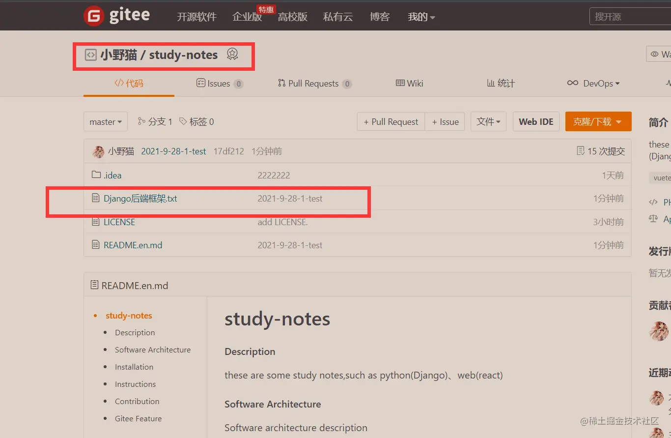Click the Watch button

[x=659, y=54]
